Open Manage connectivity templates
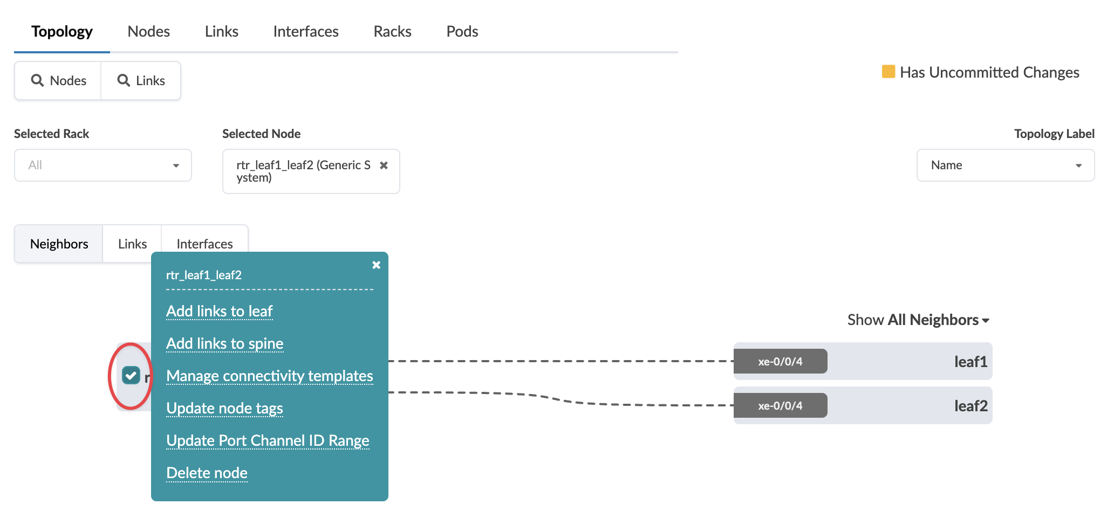 (269, 376)
